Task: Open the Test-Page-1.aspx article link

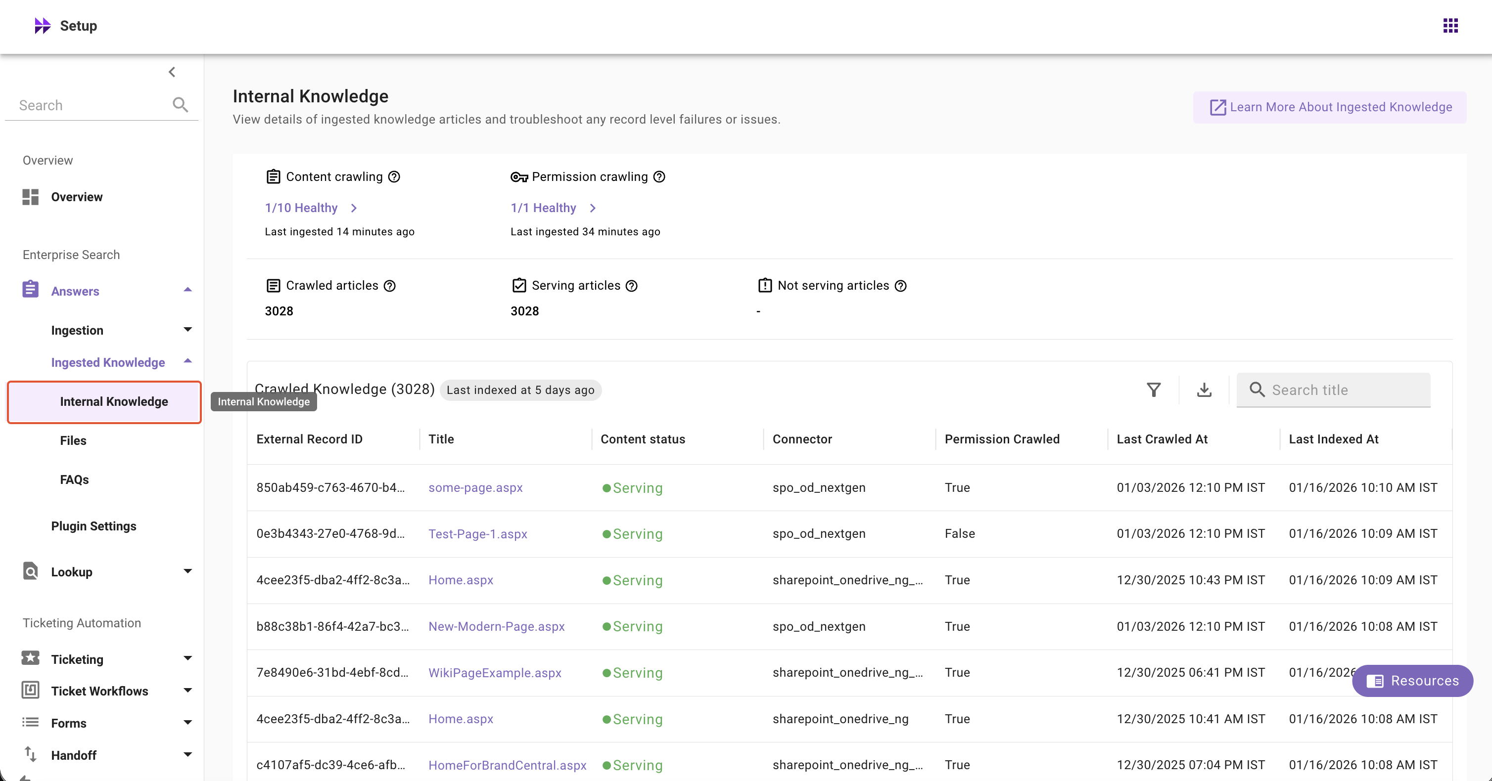Action: coord(477,534)
